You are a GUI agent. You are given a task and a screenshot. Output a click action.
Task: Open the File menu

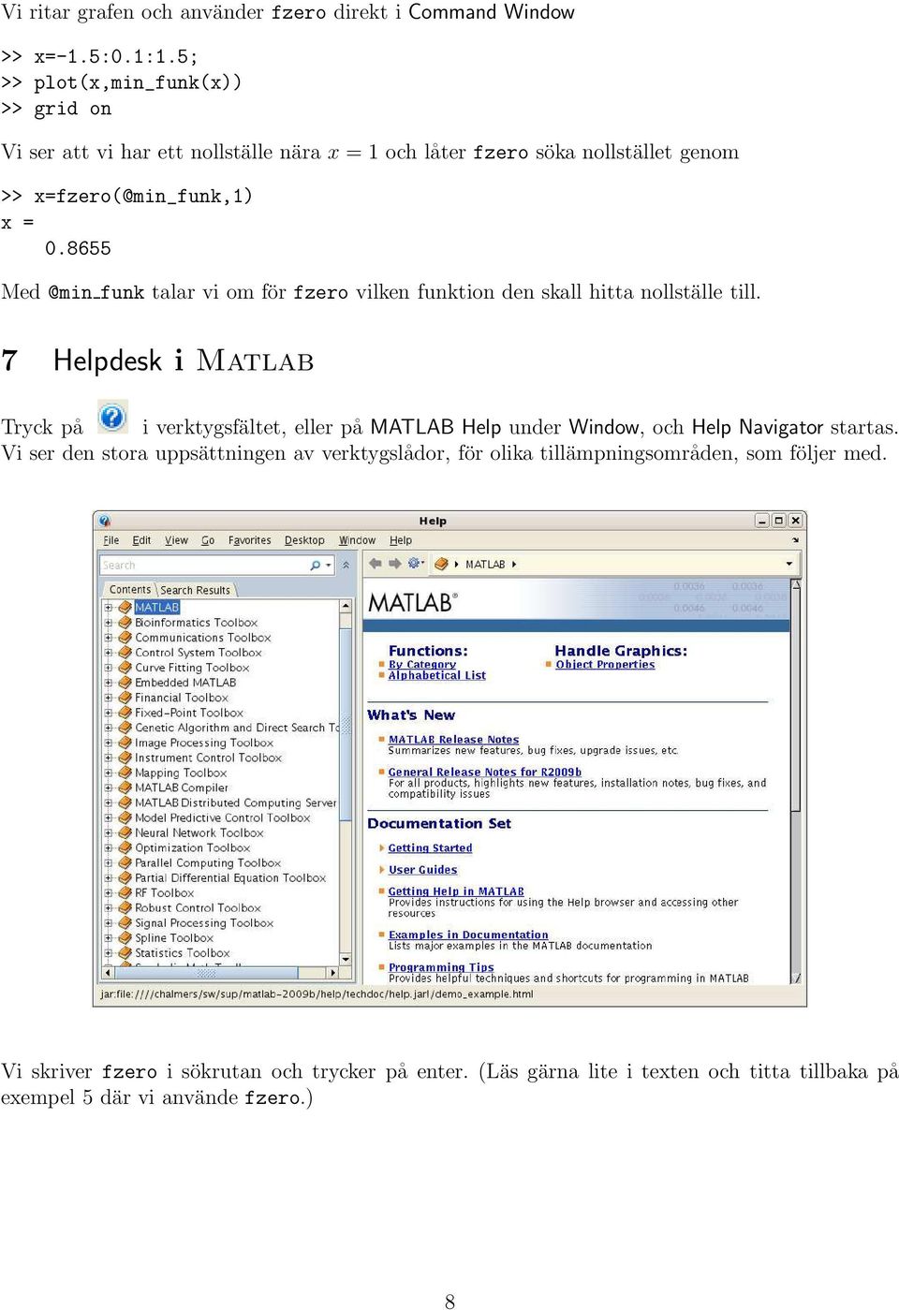[111, 540]
